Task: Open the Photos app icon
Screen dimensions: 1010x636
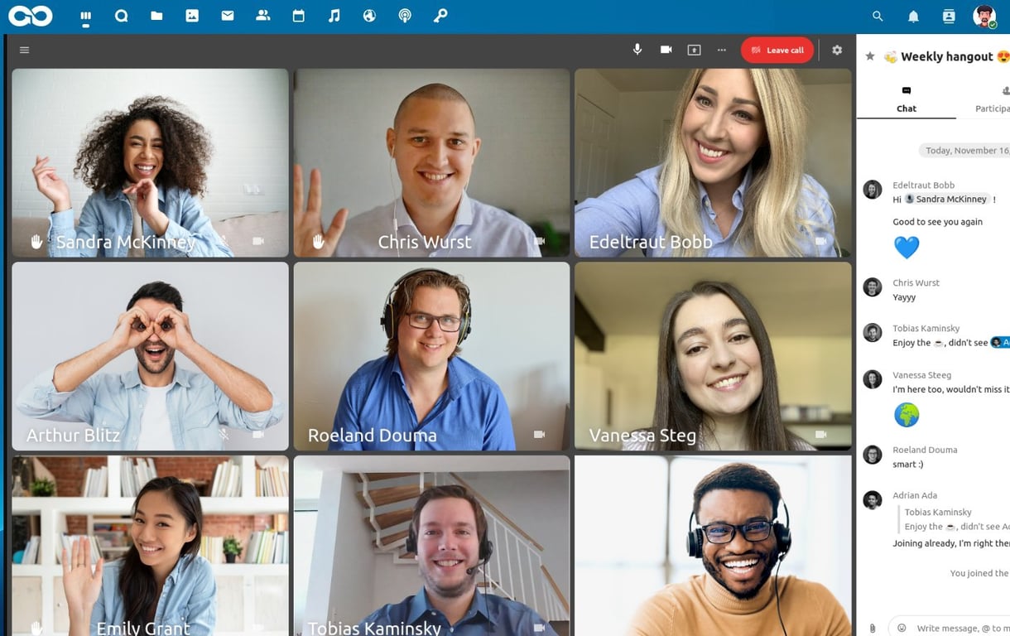Action: pyautogui.click(x=192, y=16)
